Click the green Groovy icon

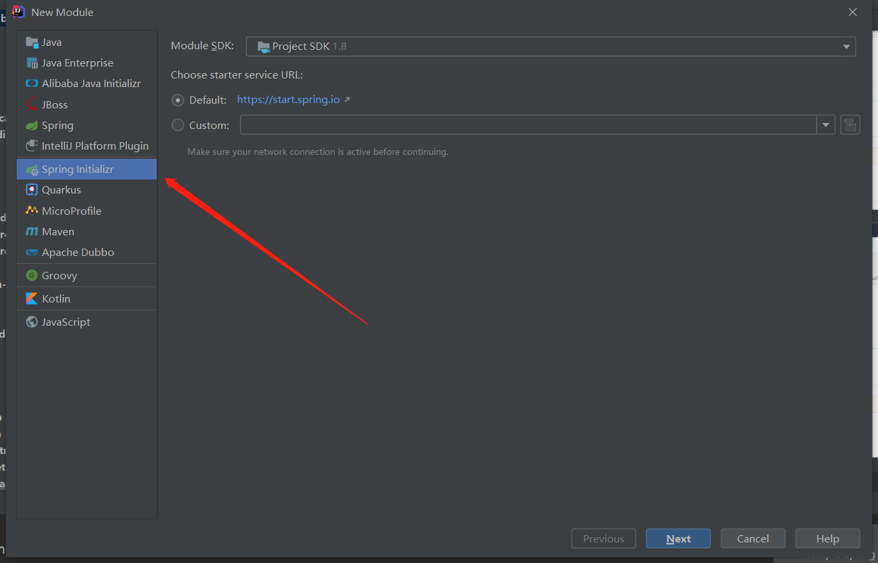click(x=32, y=275)
